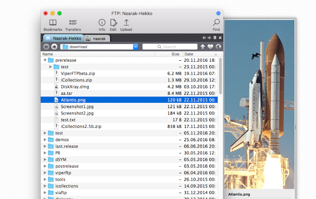Image resolution: width=316 pixels, height=199 pixels.
Task: Close the current tab with the X
Action: [x=220, y=38]
